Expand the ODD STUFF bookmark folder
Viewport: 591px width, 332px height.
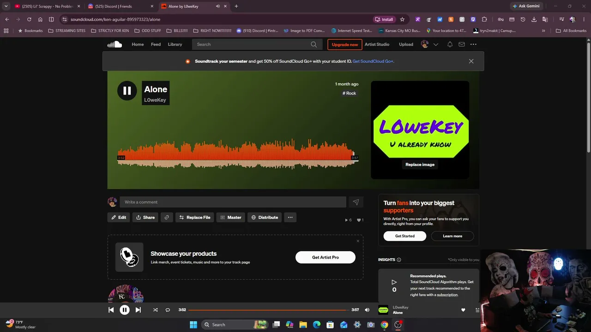pos(148,31)
